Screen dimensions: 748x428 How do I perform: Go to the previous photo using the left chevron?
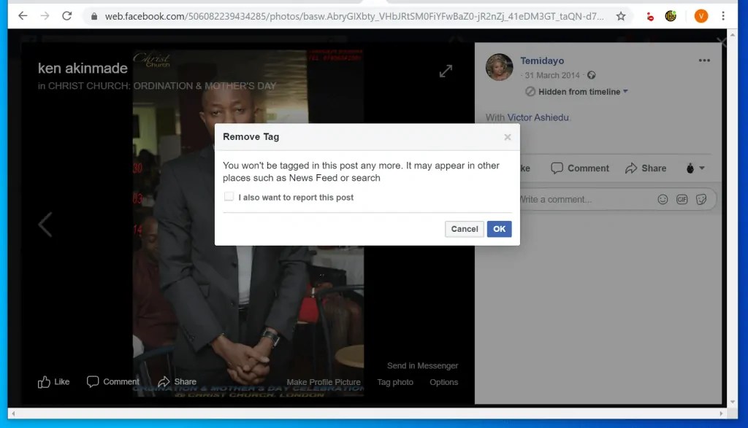tap(45, 224)
